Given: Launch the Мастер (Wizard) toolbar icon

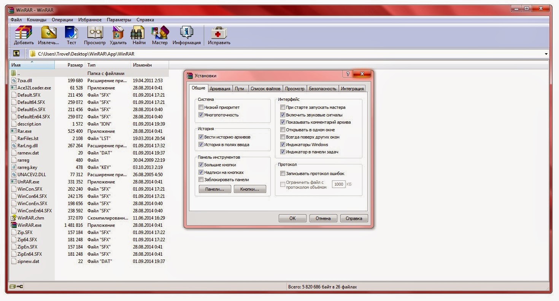Looking at the screenshot, I should [x=160, y=32].
